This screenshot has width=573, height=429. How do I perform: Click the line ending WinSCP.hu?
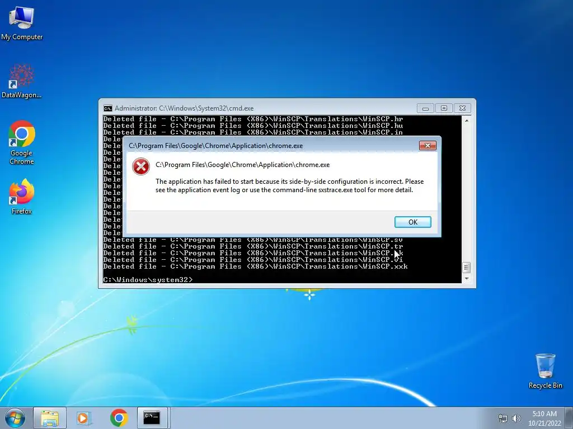253,126
